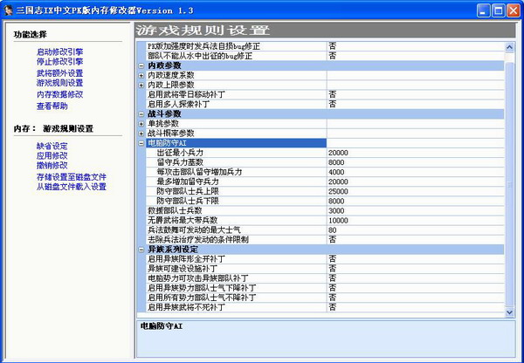Expand the 单挑参数 node
This screenshot has height=363, width=524.
142,123
